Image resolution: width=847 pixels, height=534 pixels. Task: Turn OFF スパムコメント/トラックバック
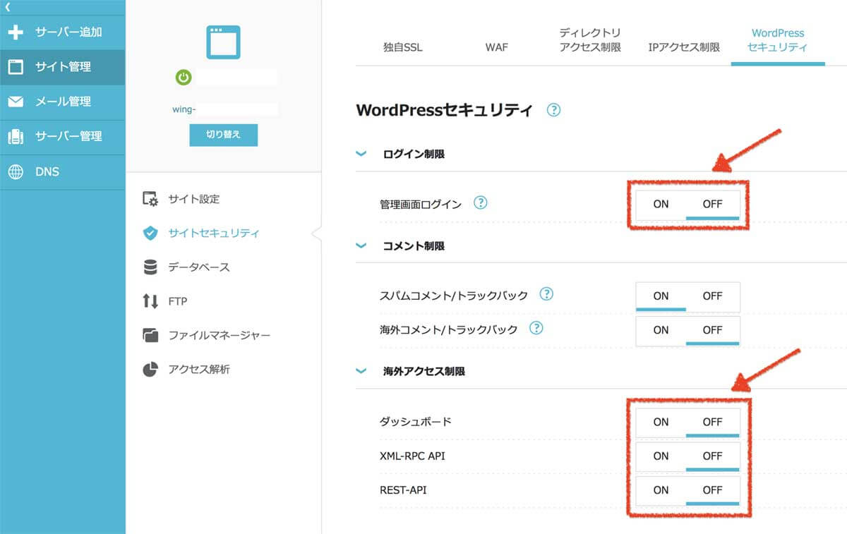713,296
